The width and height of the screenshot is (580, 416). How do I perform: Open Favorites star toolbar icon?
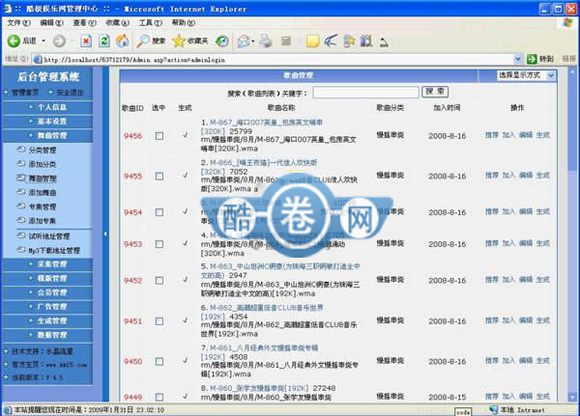tap(178, 41)
